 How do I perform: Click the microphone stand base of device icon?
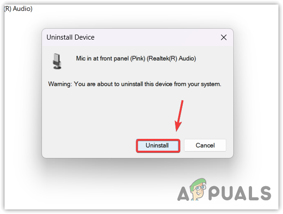57,67
